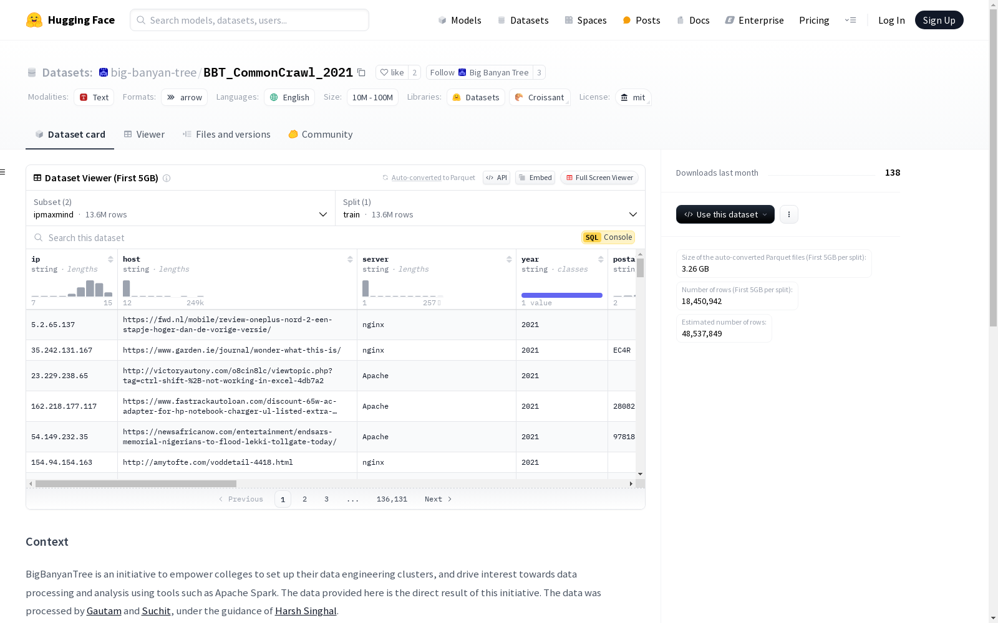Follow Big Banyan Tree
Image resolution: width=998 pixels, height=623 pixels.
point(480,72)
